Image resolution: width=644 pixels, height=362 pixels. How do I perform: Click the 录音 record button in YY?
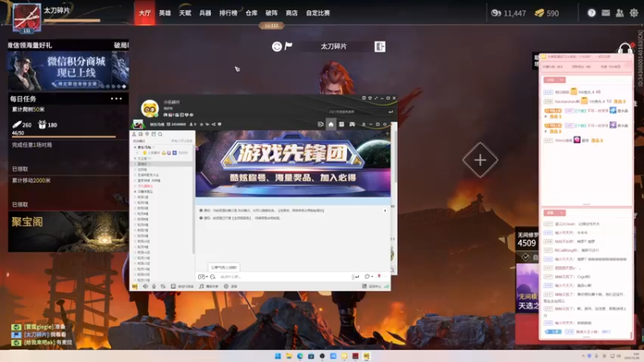click(x=230, y=286)
